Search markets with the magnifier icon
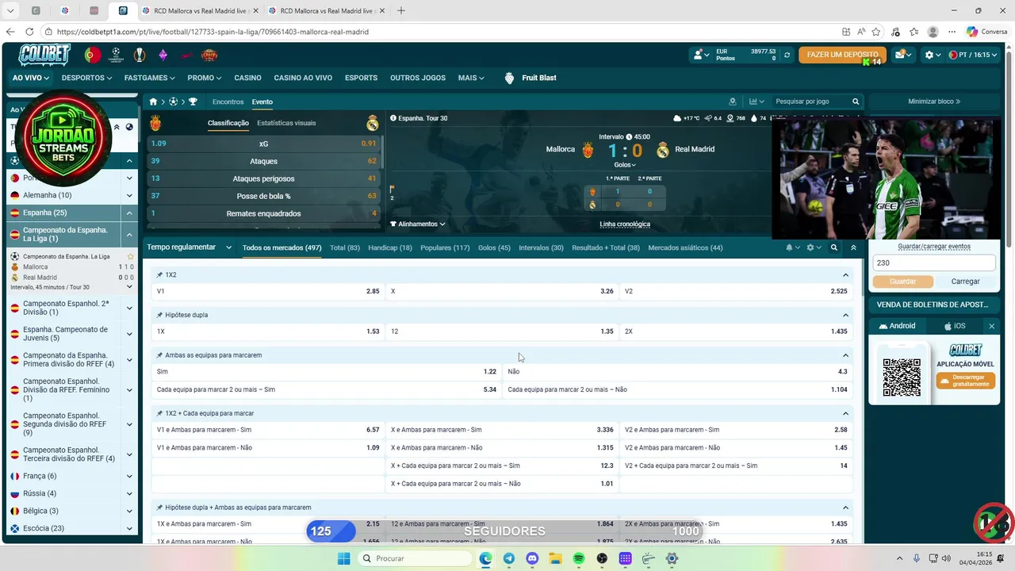This screenshot has height=571, width=1015. click(833, 247)
